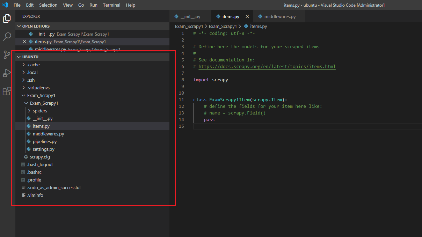The image size is (422, 237).
Task: Open the Search view in activity bar
Action: [7, 37]
